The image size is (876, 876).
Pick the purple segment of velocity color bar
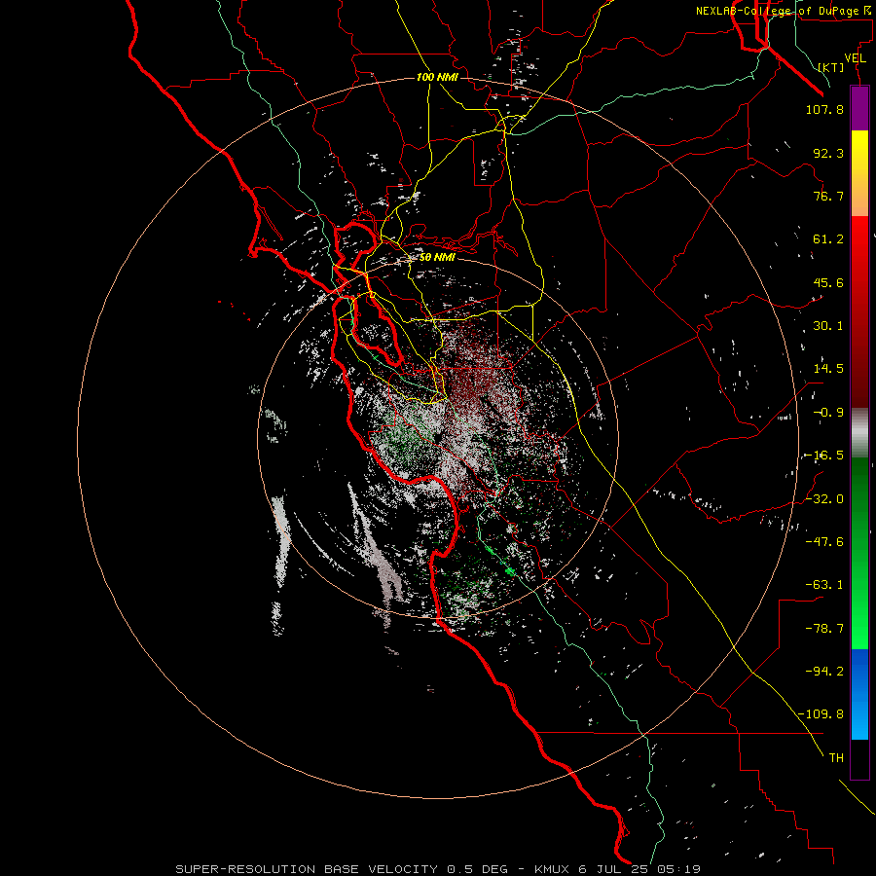pyautogui.click(x=859, y=108)
